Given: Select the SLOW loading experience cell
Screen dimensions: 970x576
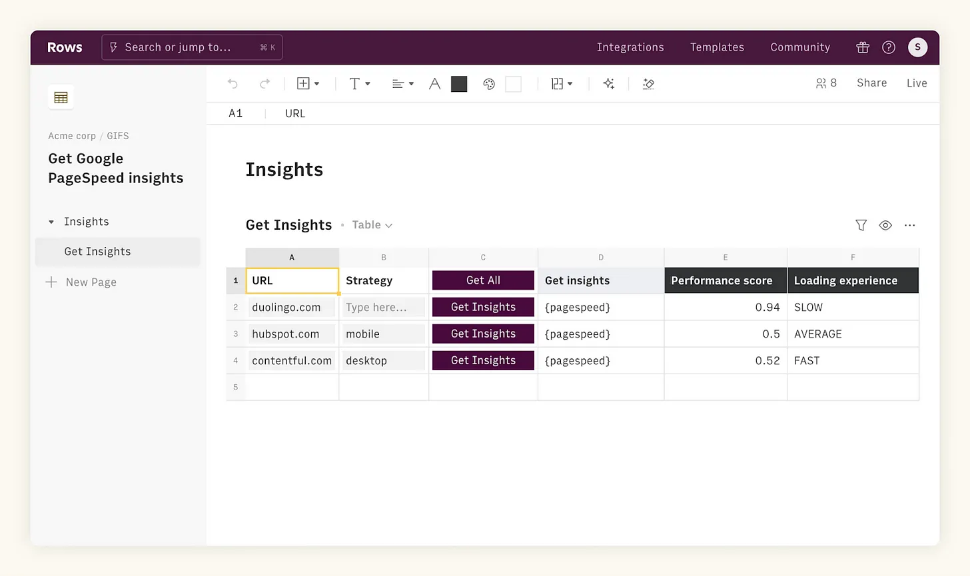Looking at the screenshot, I should point(853,307).
